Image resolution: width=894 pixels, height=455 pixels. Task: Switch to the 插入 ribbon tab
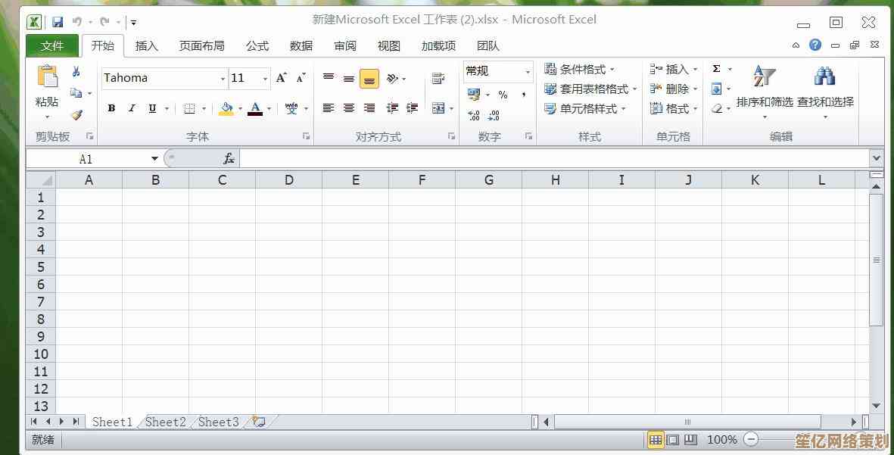point(146,45)
